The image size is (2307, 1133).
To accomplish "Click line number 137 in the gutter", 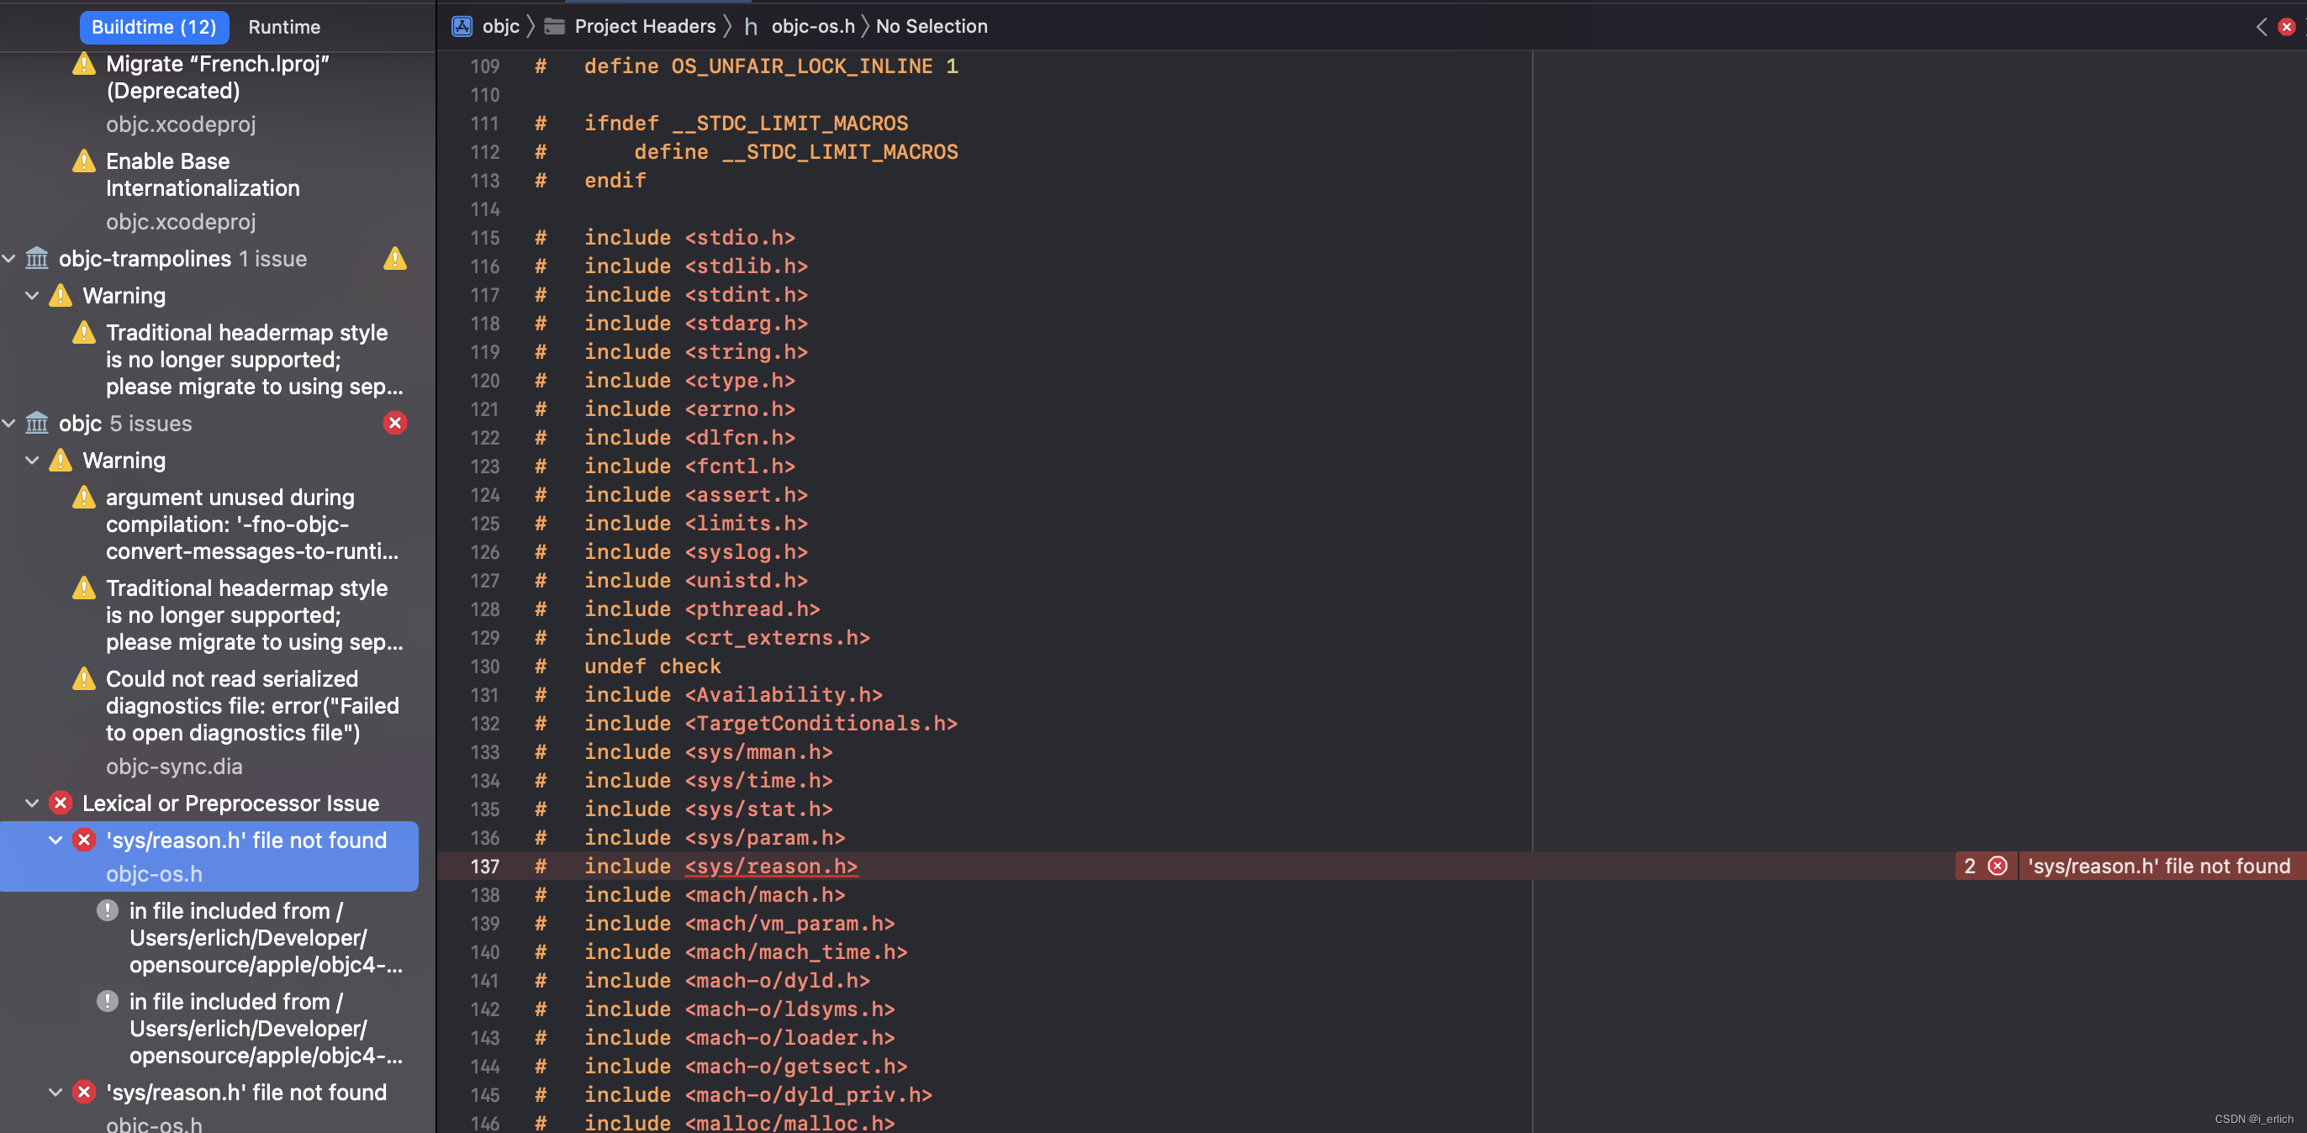I will click(484, 866).
